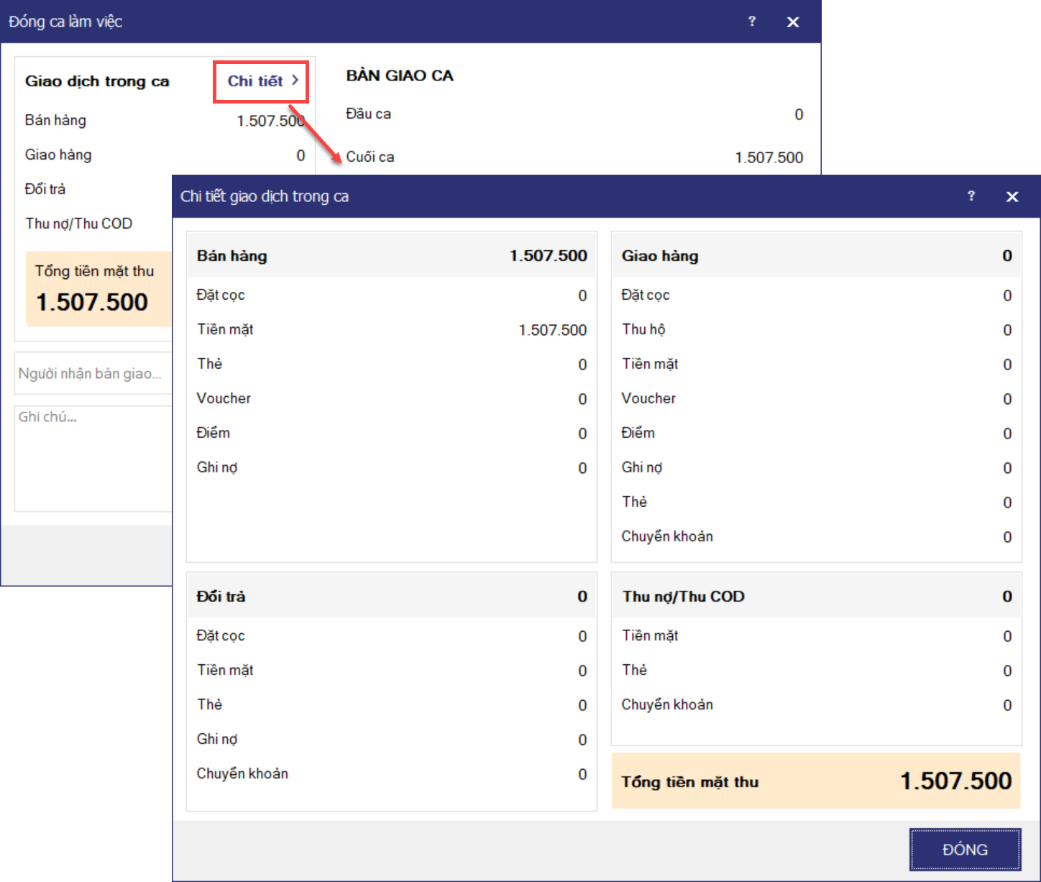Select the Giao hàng section header in detail dialog
This screenshot has height=882, width=1041.
pyautogui.click(x=817, y=255)
